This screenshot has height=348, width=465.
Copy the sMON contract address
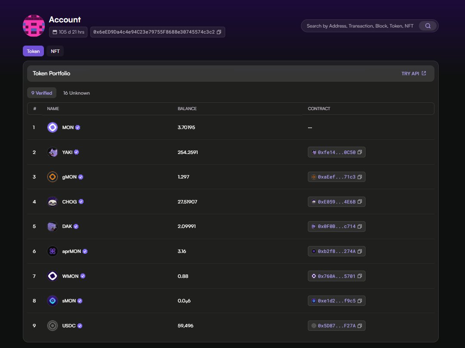click(x=360, y=301)
